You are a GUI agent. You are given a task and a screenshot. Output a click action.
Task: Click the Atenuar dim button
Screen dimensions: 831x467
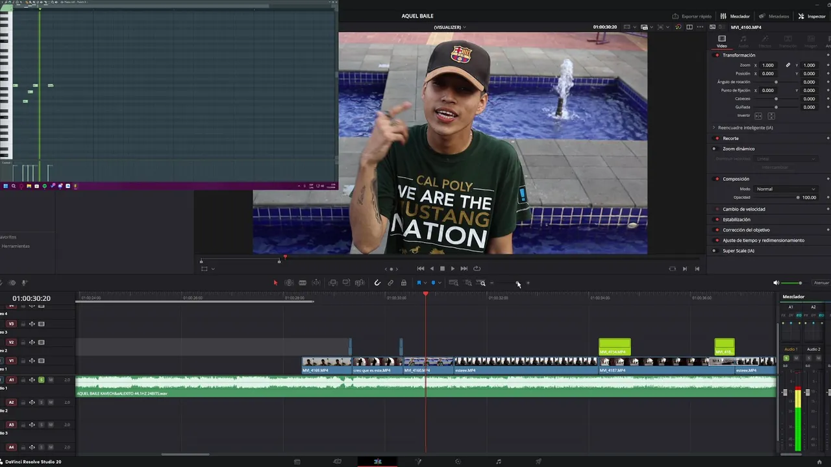(x=821, y=283)
